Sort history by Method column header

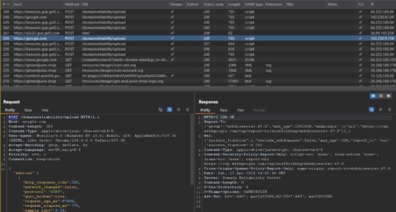click(72, 4)
